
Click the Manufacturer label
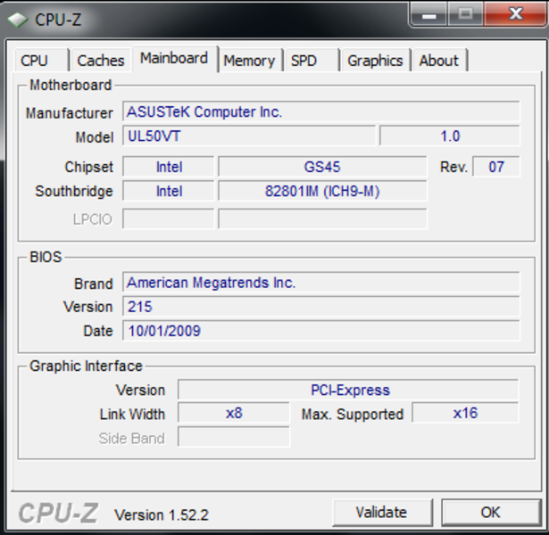pyautogui.click(x=70, y=113)
